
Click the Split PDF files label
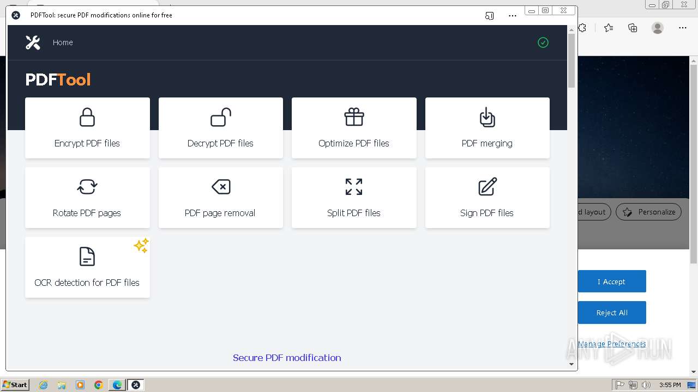point(354,213)
